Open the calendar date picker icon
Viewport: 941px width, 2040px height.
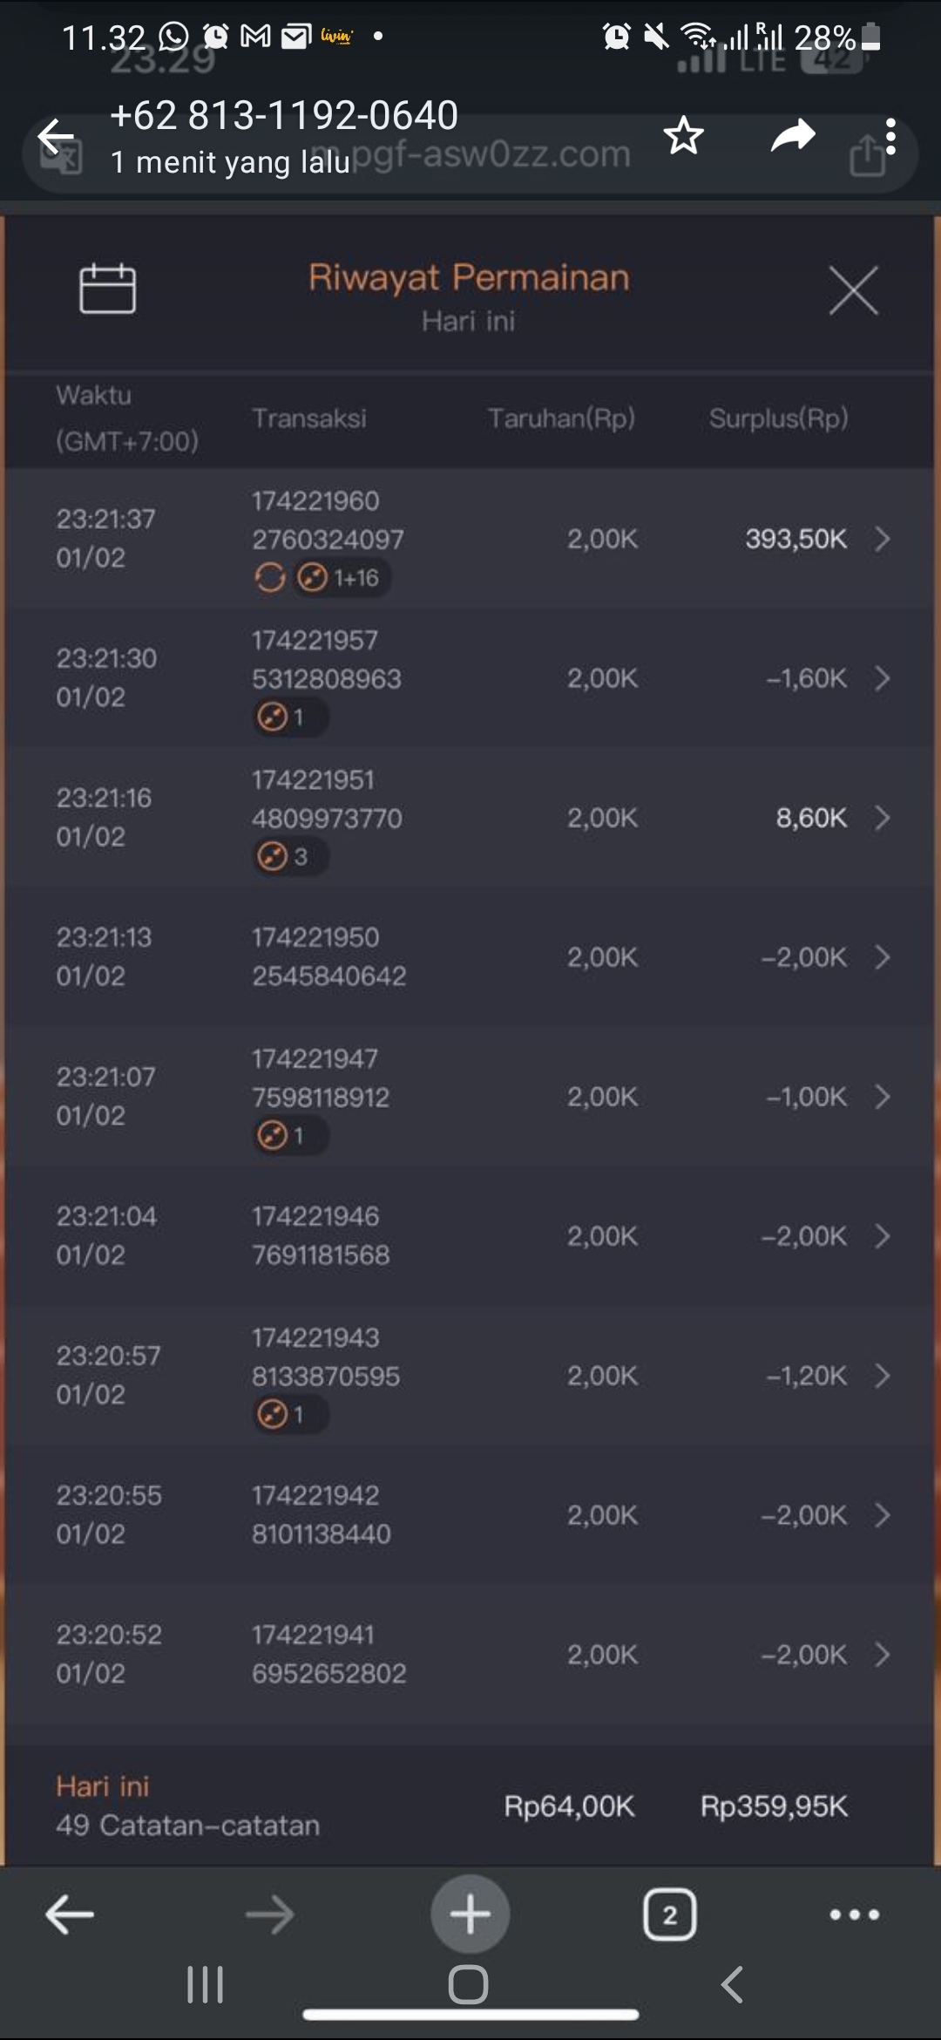click(x=107, y=288)
